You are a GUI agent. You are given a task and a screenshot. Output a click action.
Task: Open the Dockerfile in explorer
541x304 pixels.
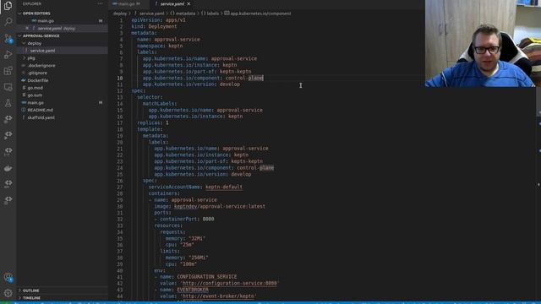click(37, 80)
